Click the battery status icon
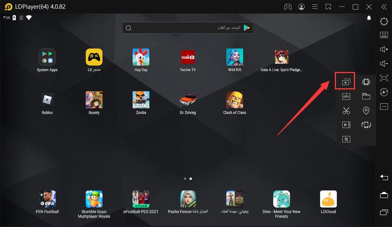Screen dimensions: 392x227 (x=14, y=17)
